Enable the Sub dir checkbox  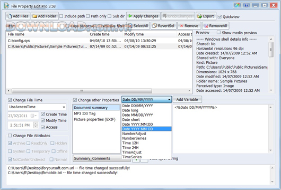click(x=110, y=16)
